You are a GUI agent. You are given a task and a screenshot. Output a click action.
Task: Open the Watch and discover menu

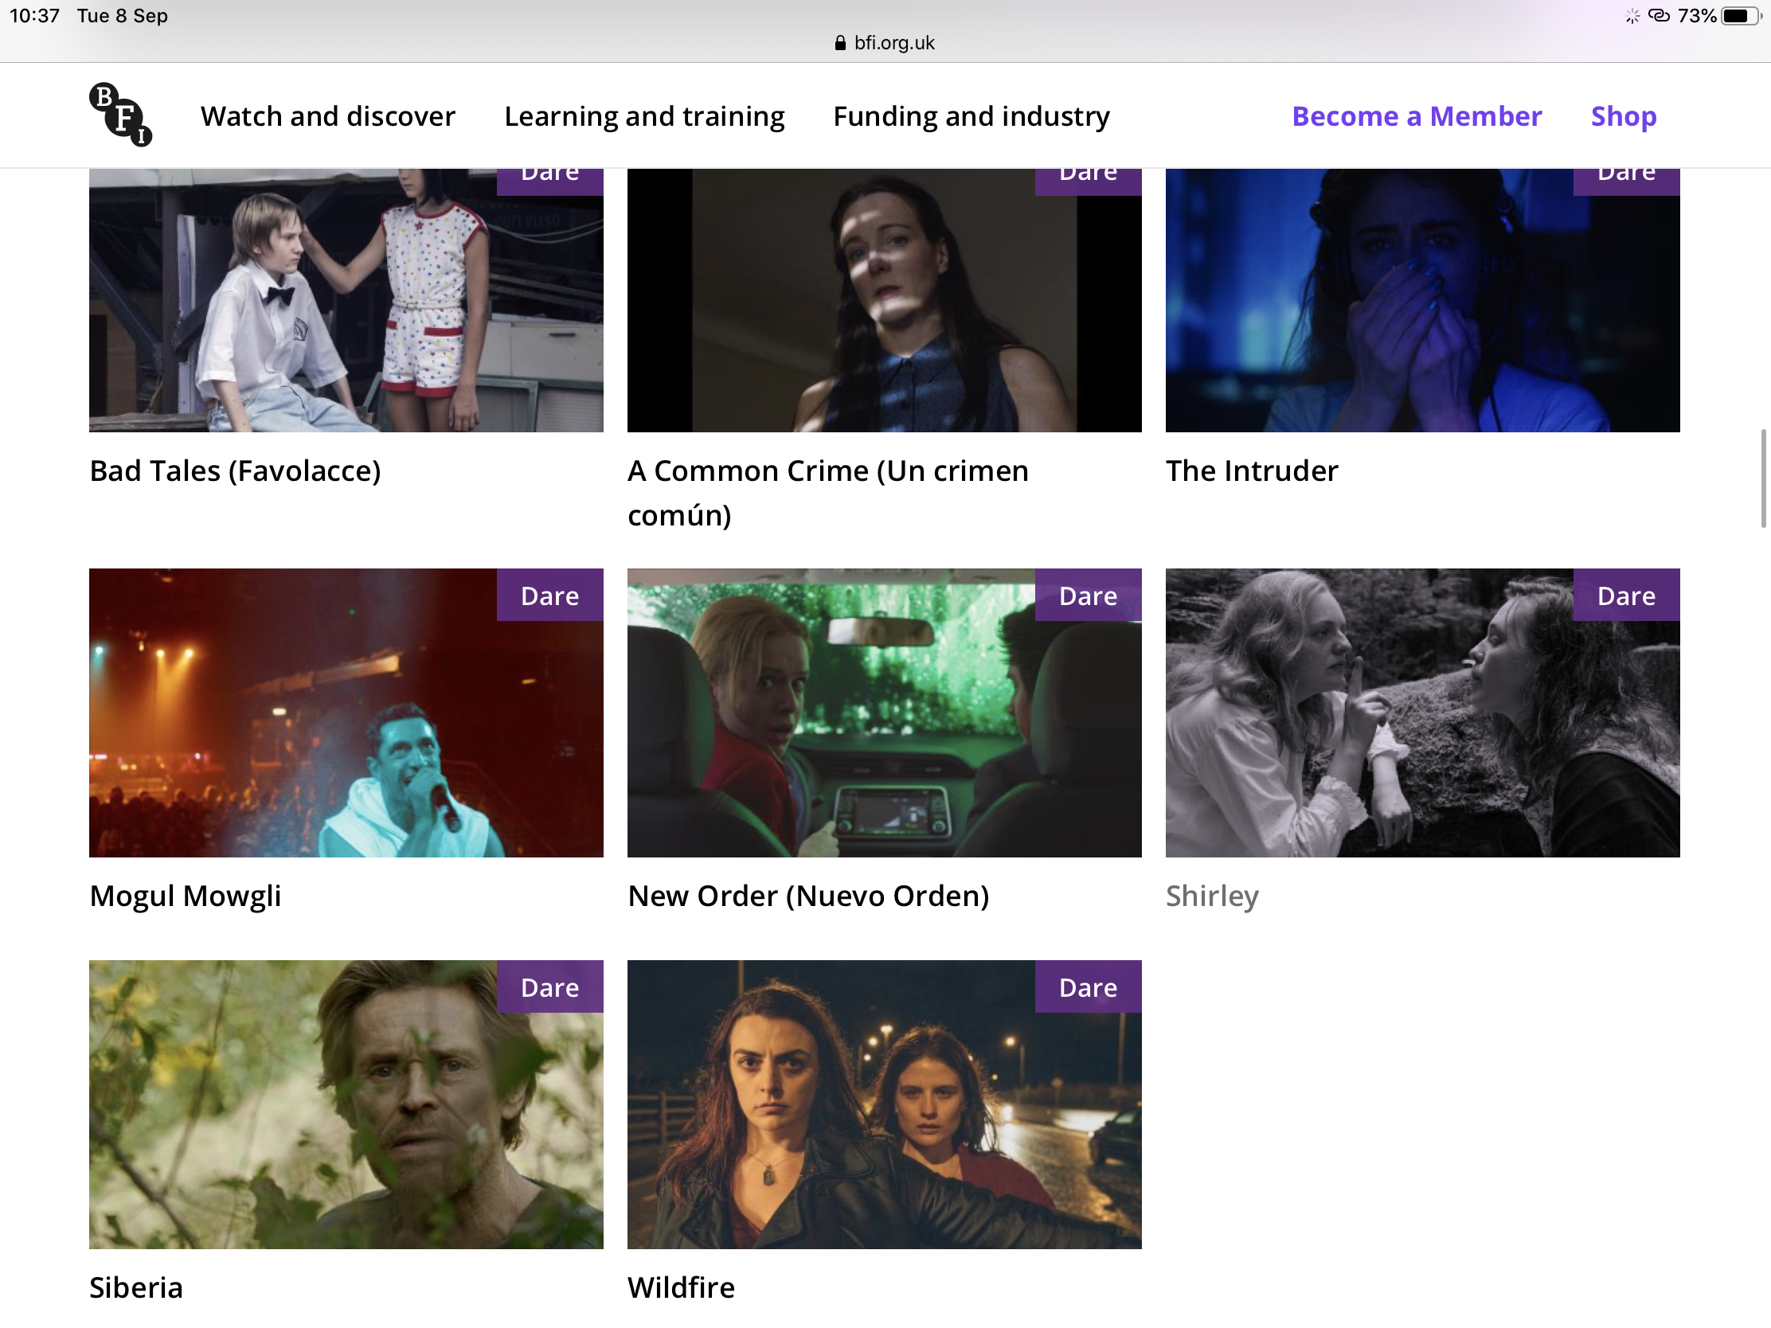(327, 116)
